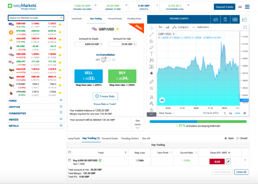The height and width of the screenshot is (184, 258).
Task: Click the Deposit Funds button
Action: [225, 7]
